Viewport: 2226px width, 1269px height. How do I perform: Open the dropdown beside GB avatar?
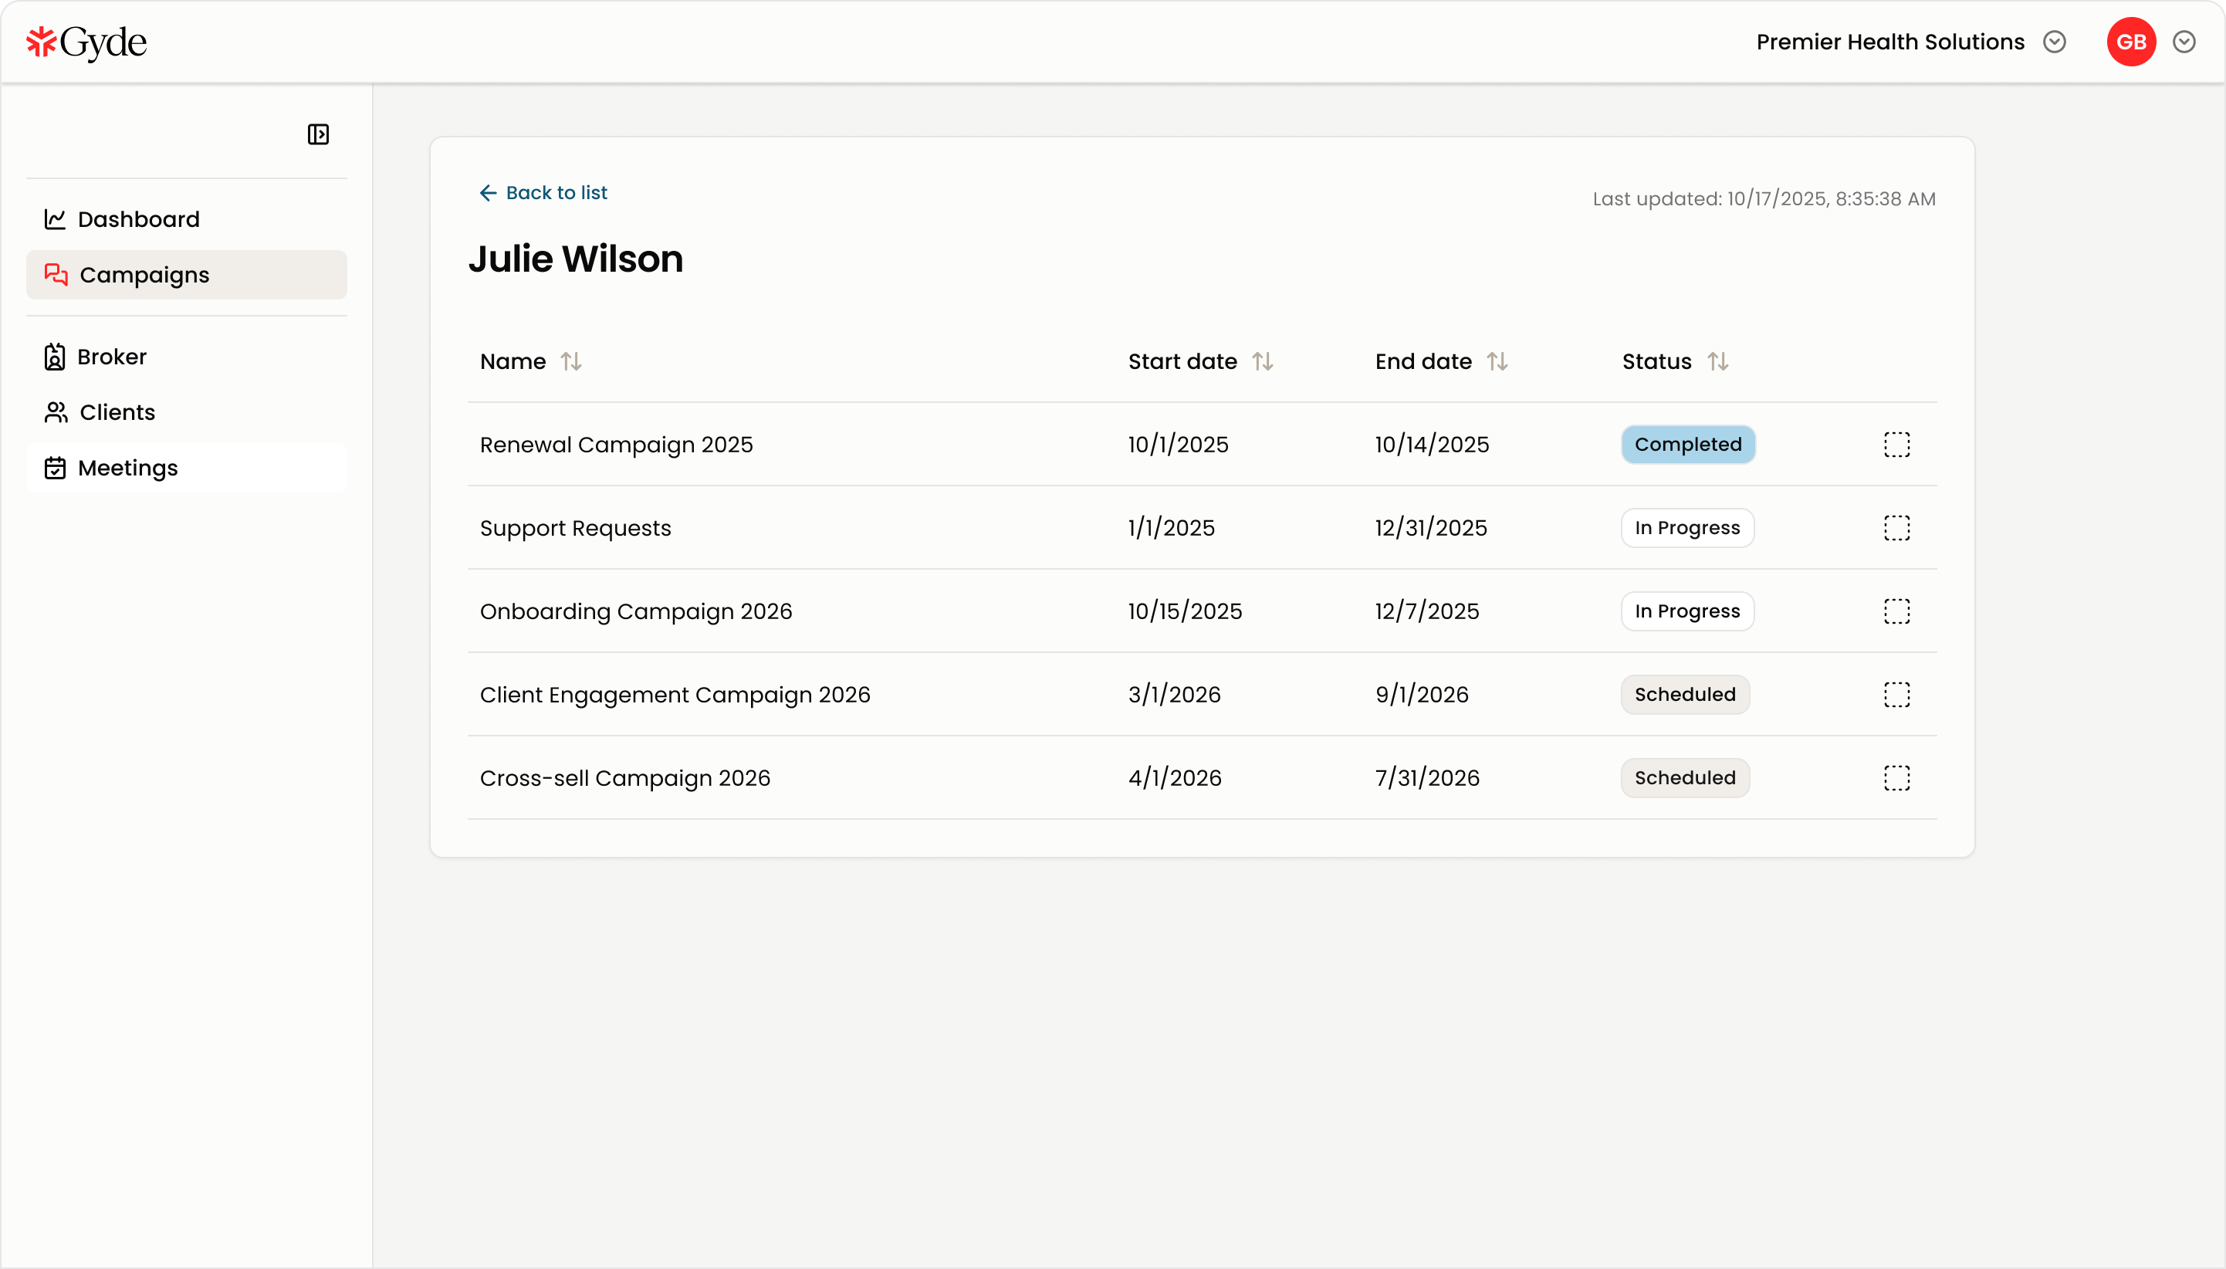coord(2184,42)
